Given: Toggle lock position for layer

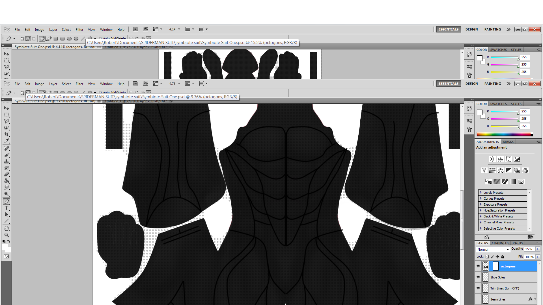Looking at the screenshot, I should click(497, 257).
